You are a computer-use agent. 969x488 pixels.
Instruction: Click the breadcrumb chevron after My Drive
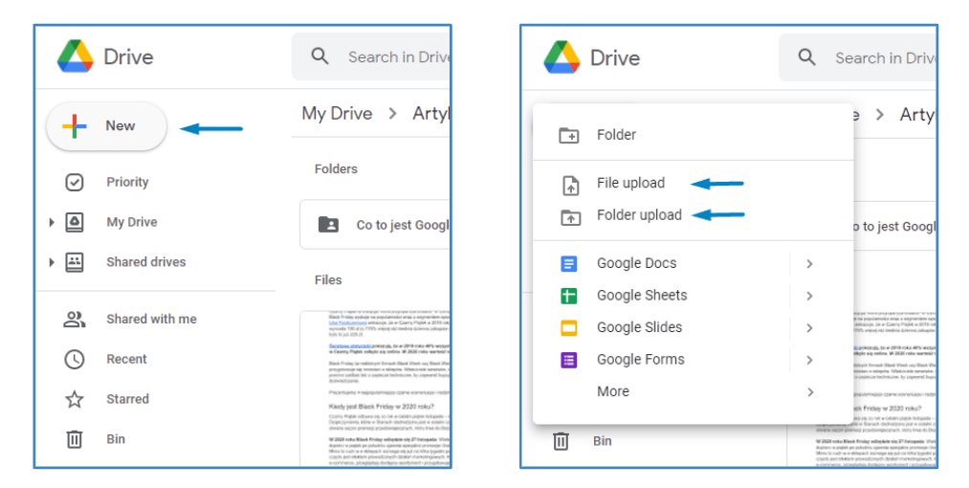(392, 114)
